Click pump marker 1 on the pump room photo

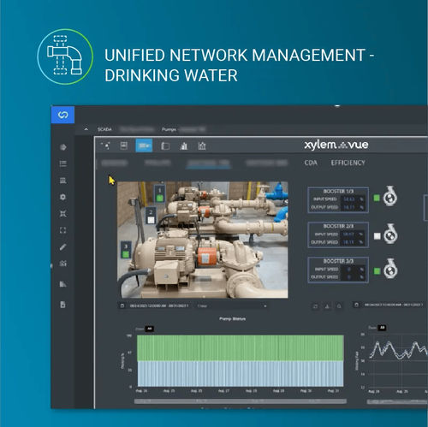[x=159, y=194]
